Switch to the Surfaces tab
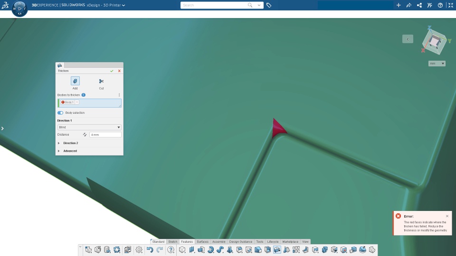The image size is (456, 256). pos(202,241)
